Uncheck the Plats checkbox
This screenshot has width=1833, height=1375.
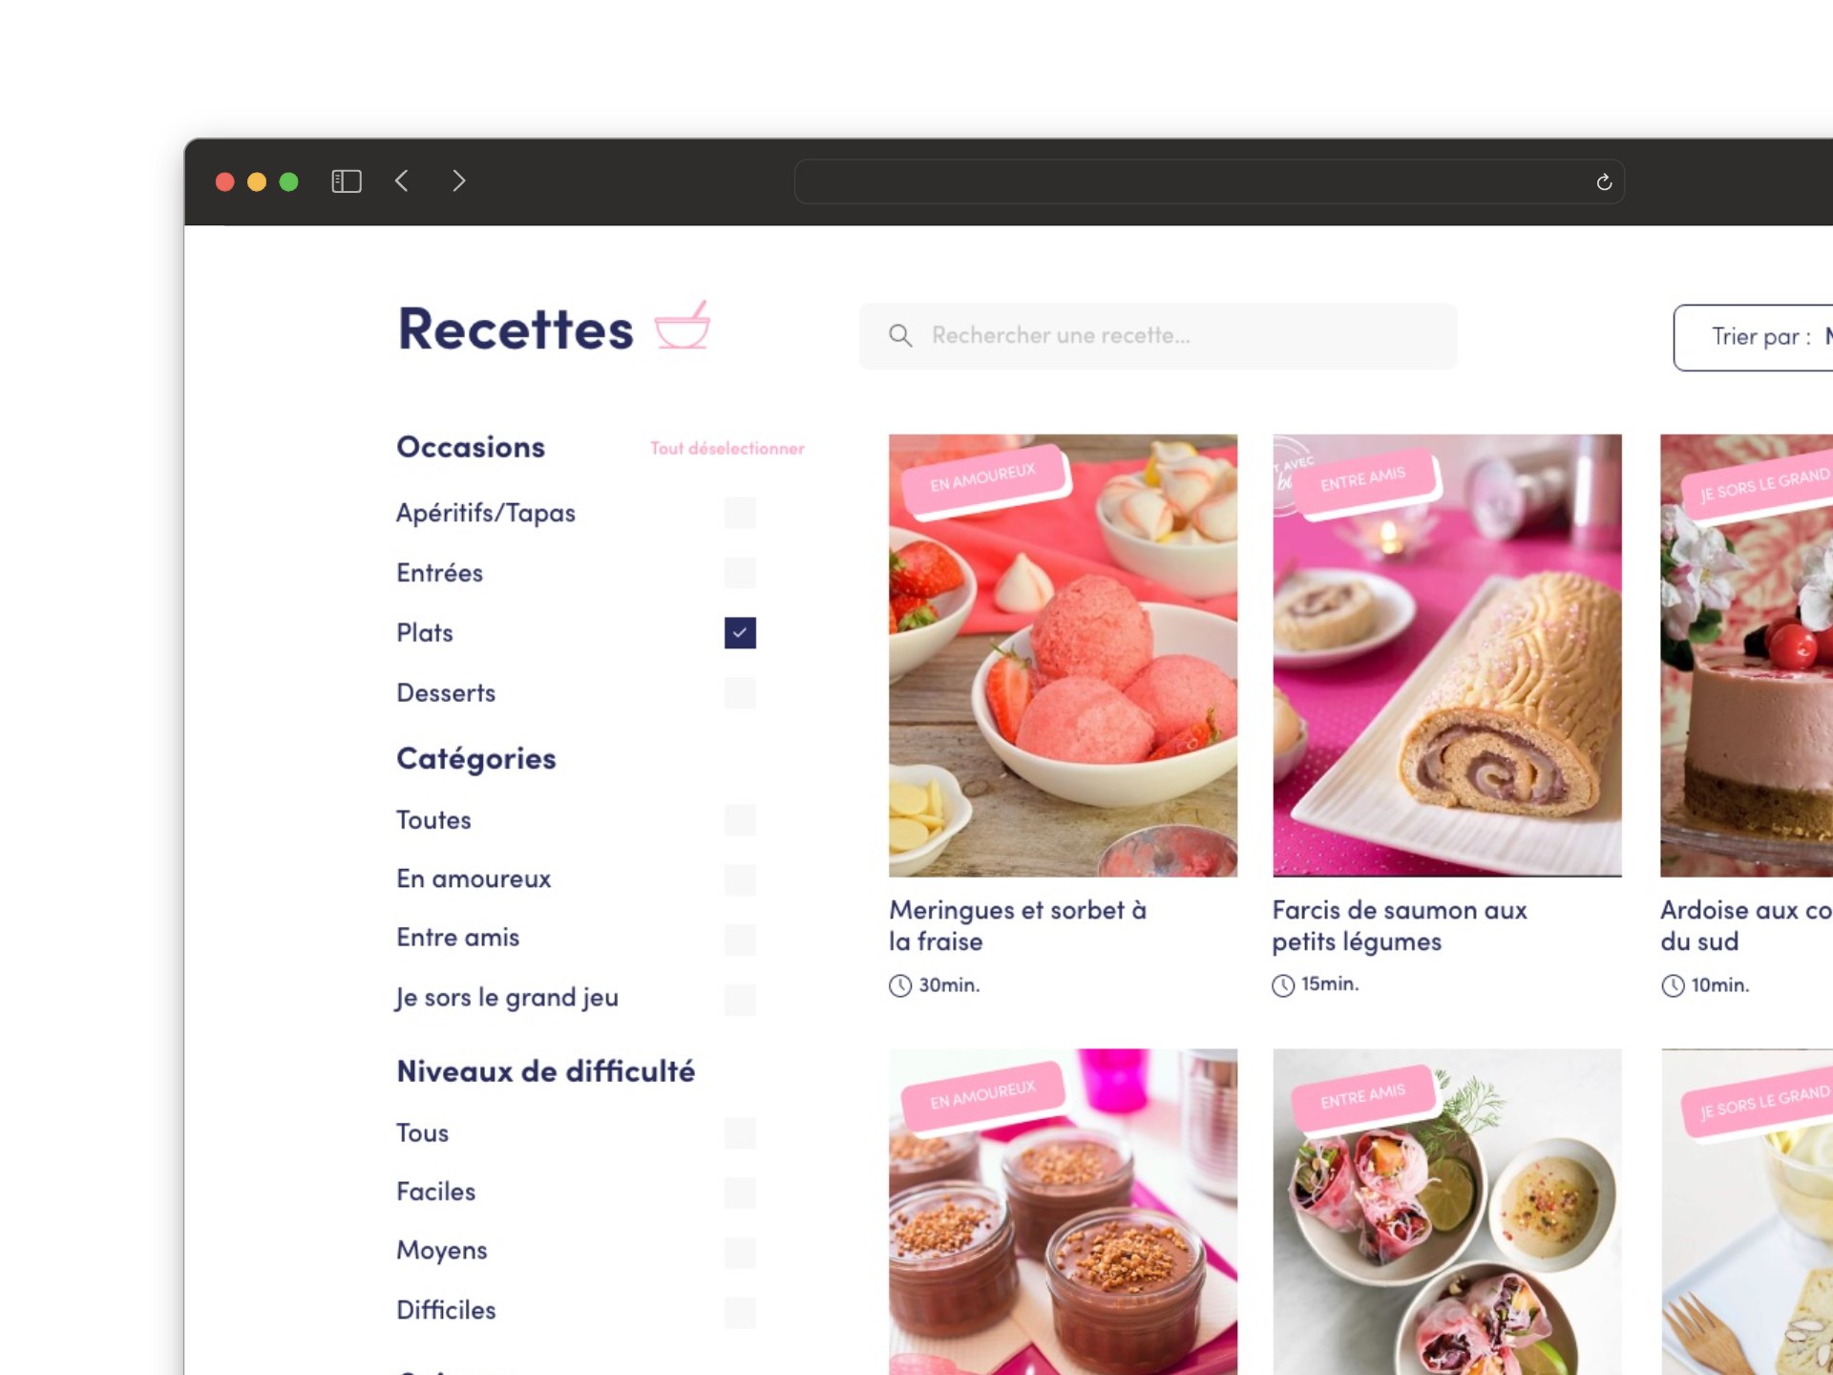pos(740,633)
